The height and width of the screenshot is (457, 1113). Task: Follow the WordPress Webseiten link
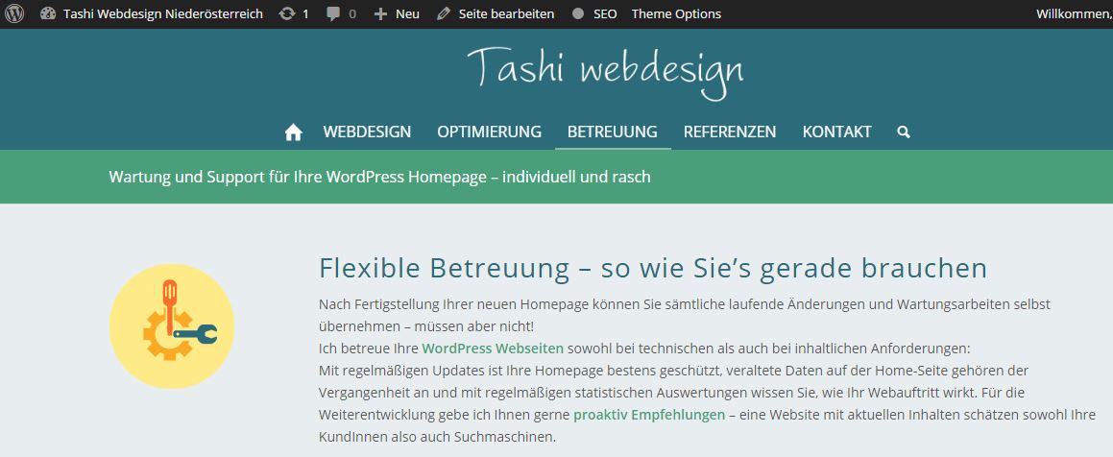coord(493,349)
